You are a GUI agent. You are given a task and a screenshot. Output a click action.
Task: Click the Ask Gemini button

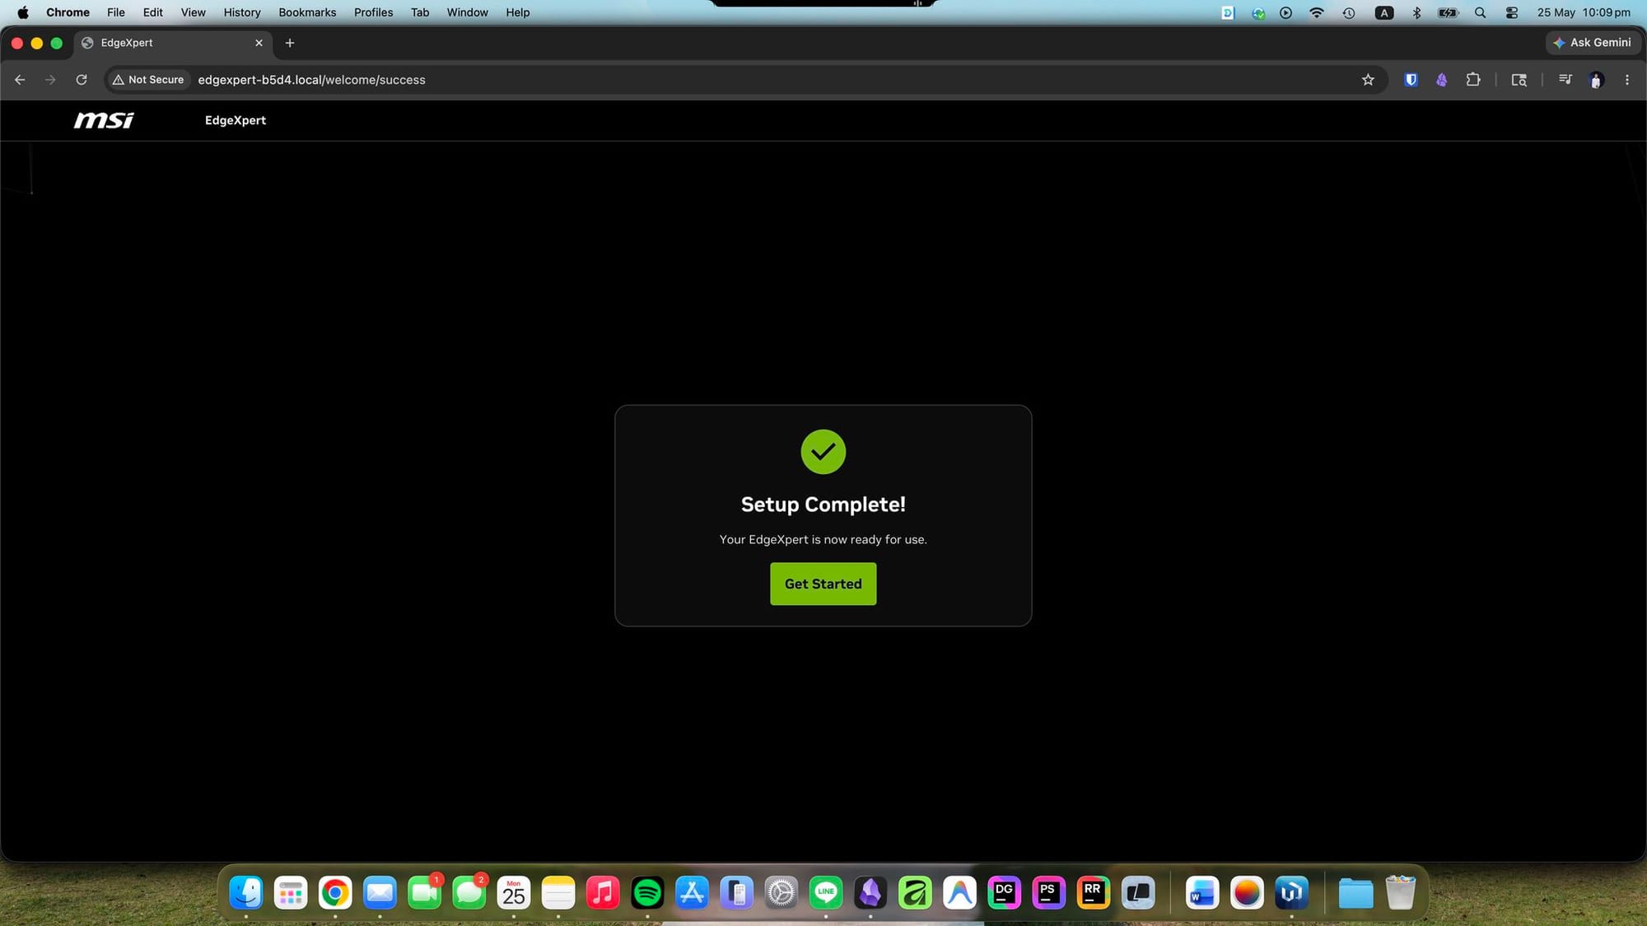[1592, 43]
